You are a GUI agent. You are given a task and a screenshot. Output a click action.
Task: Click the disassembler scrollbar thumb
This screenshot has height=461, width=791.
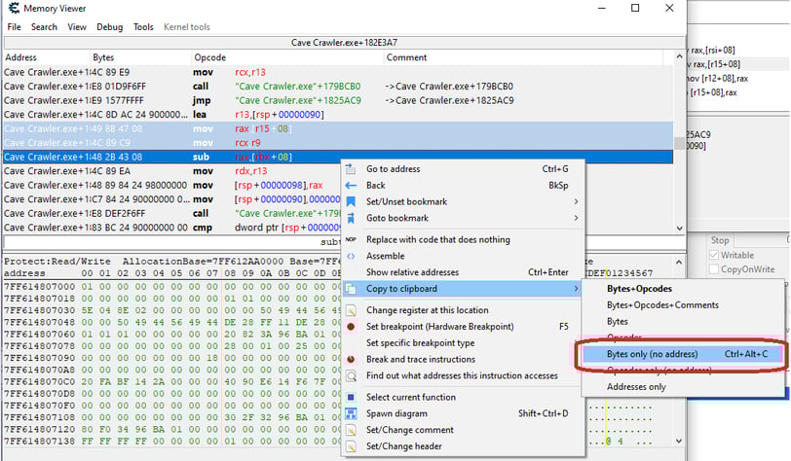point(680,143)
